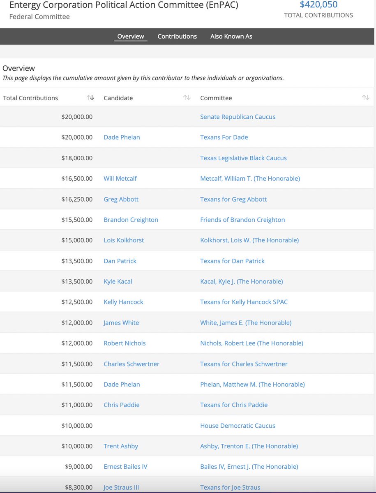Screen dimensions: 376x493
Task: Sort by Total Contributions column arrows
Action: point(90,98)
